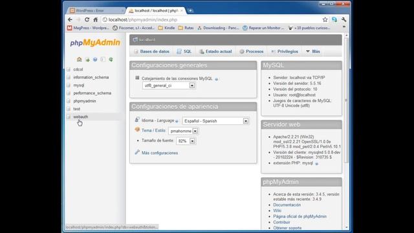This screenshot has height=233, width=414.
Task: Expand the Más menu
Action: (x=313, y=52)
